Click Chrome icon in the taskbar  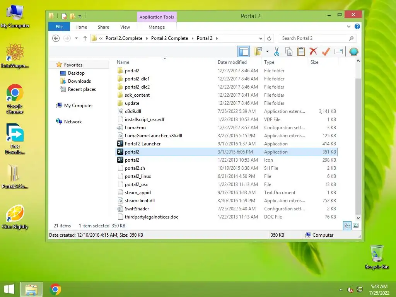click(56, 289)
